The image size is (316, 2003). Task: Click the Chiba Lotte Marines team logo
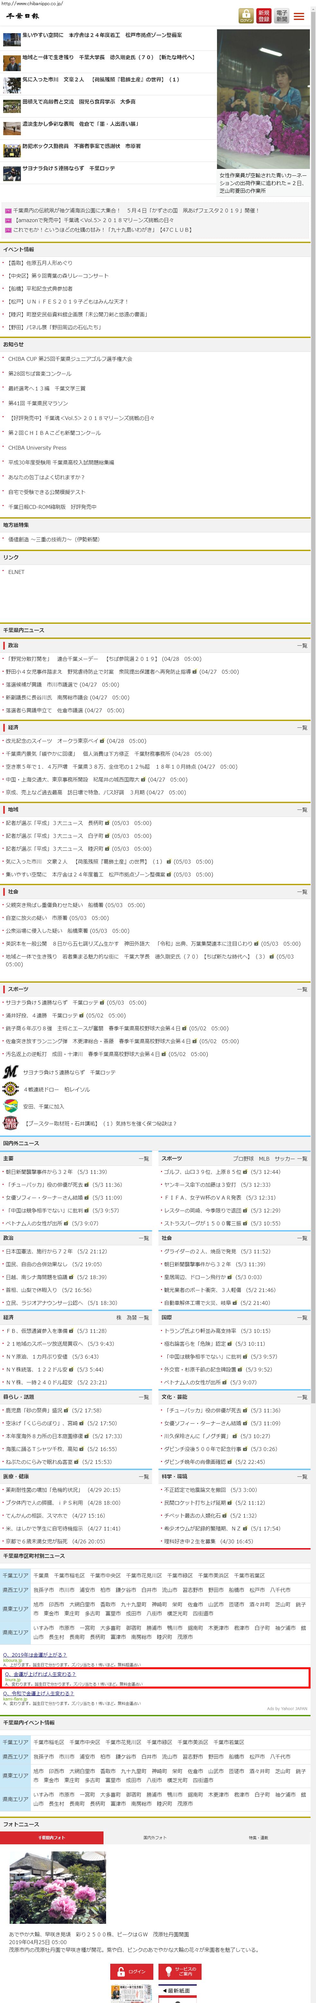(11, 1072)
